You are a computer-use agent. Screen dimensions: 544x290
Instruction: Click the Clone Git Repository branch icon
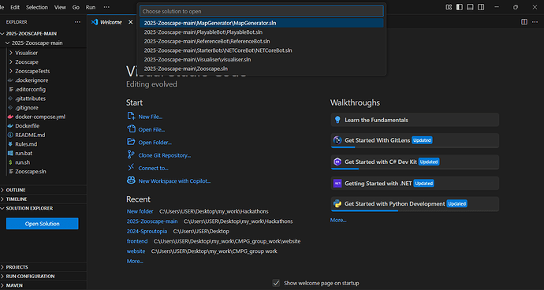(x=131, y=154)
